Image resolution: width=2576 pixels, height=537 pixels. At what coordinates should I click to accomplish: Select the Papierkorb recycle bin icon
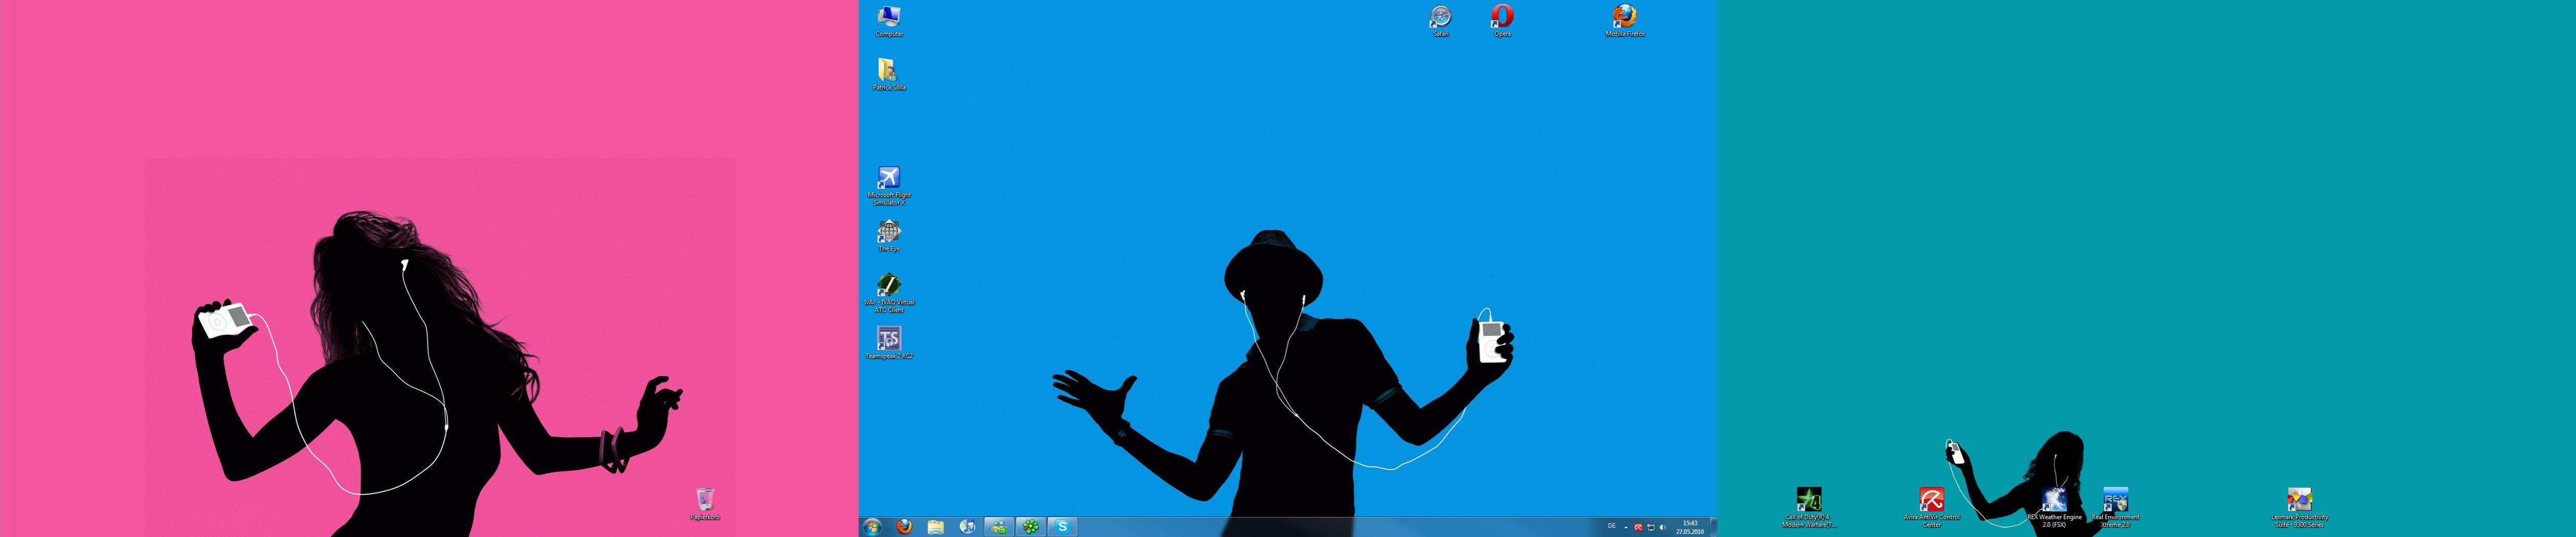click(x=705, y=504)
